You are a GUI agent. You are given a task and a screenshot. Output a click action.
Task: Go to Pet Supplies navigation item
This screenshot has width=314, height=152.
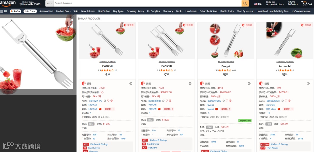(x=154, y=11)
